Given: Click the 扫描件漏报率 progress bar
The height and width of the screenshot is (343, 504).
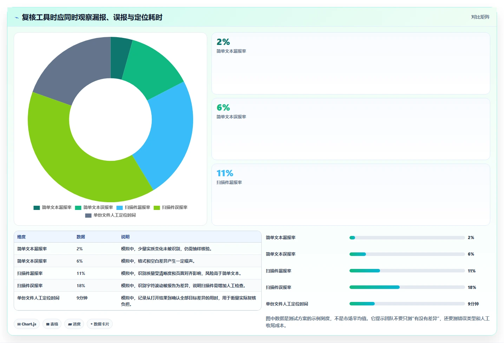Looking at the screenshot, I should tap(407, 271).
